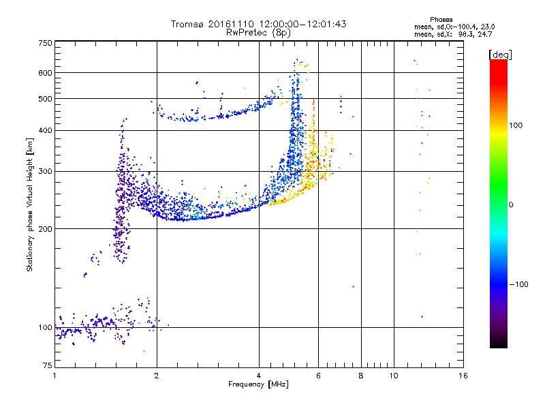
Task: Click the x-axis tick label '6'
Action: tap(318, 376)
